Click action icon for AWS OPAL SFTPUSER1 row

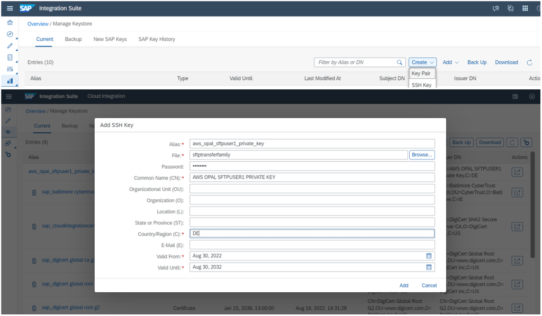(517, 172)
